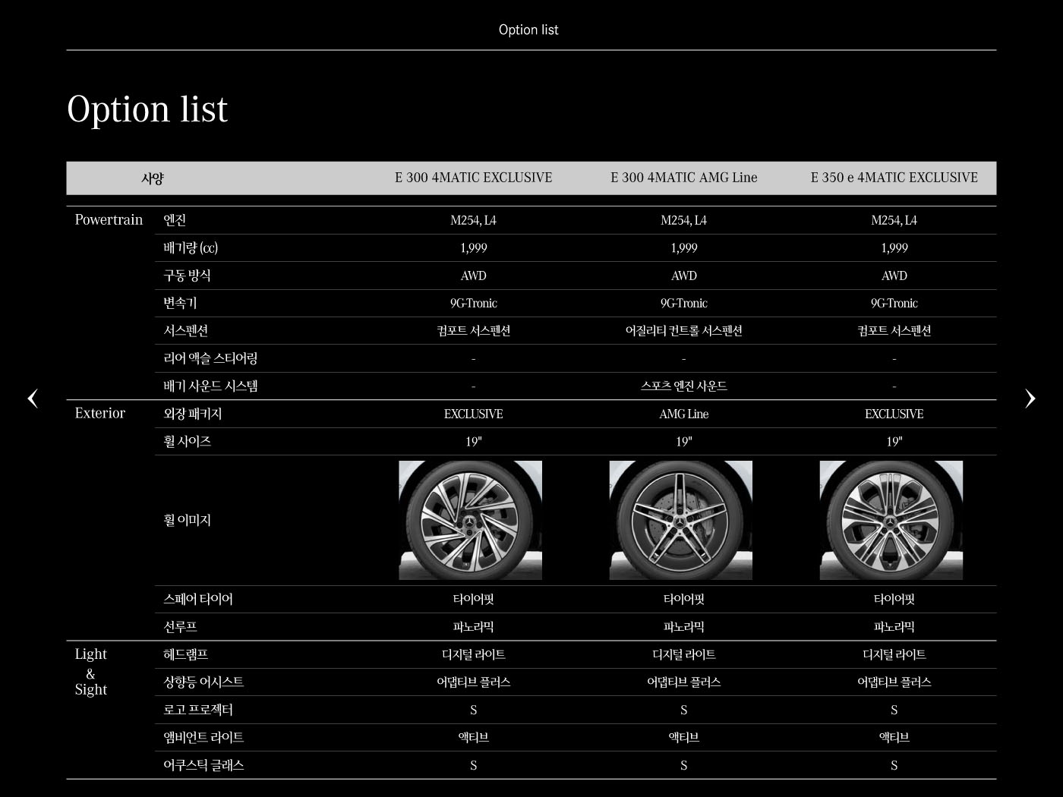1063x797 pixels.
Task: Select the AMG Line exterior package cell
Action: pyautogui.click(x=684, y=414)
